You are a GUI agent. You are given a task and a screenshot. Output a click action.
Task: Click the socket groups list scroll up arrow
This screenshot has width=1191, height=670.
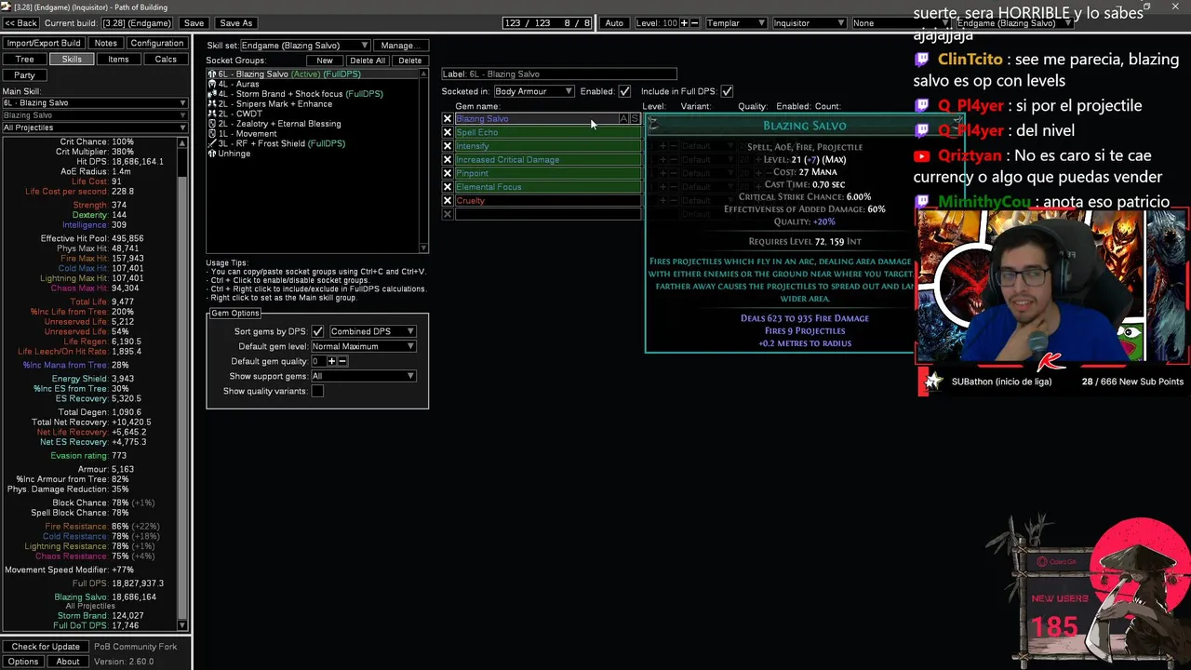[424, 74]
